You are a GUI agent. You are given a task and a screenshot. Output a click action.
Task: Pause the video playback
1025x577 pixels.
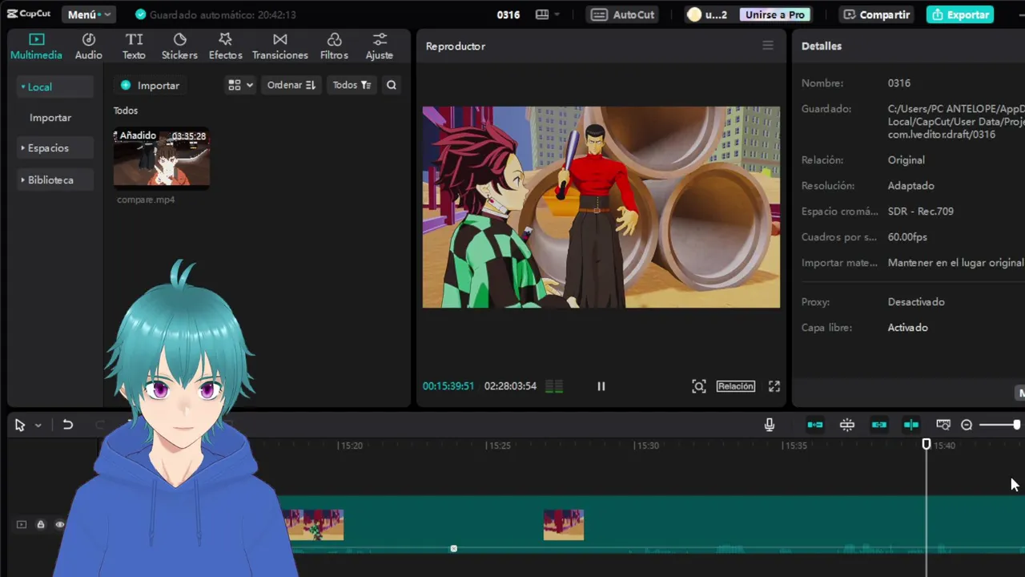click(601, 386)
